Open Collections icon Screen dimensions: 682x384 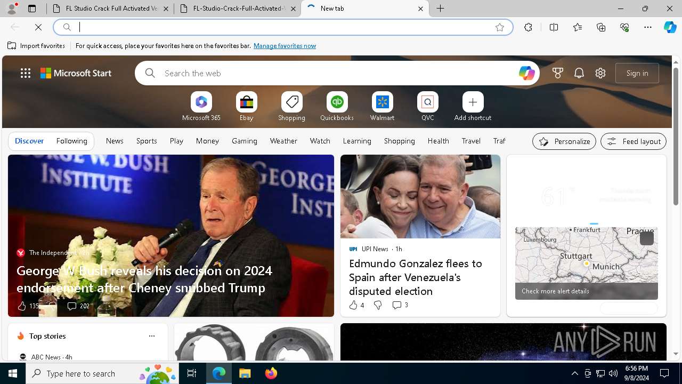tap(601, 27)
